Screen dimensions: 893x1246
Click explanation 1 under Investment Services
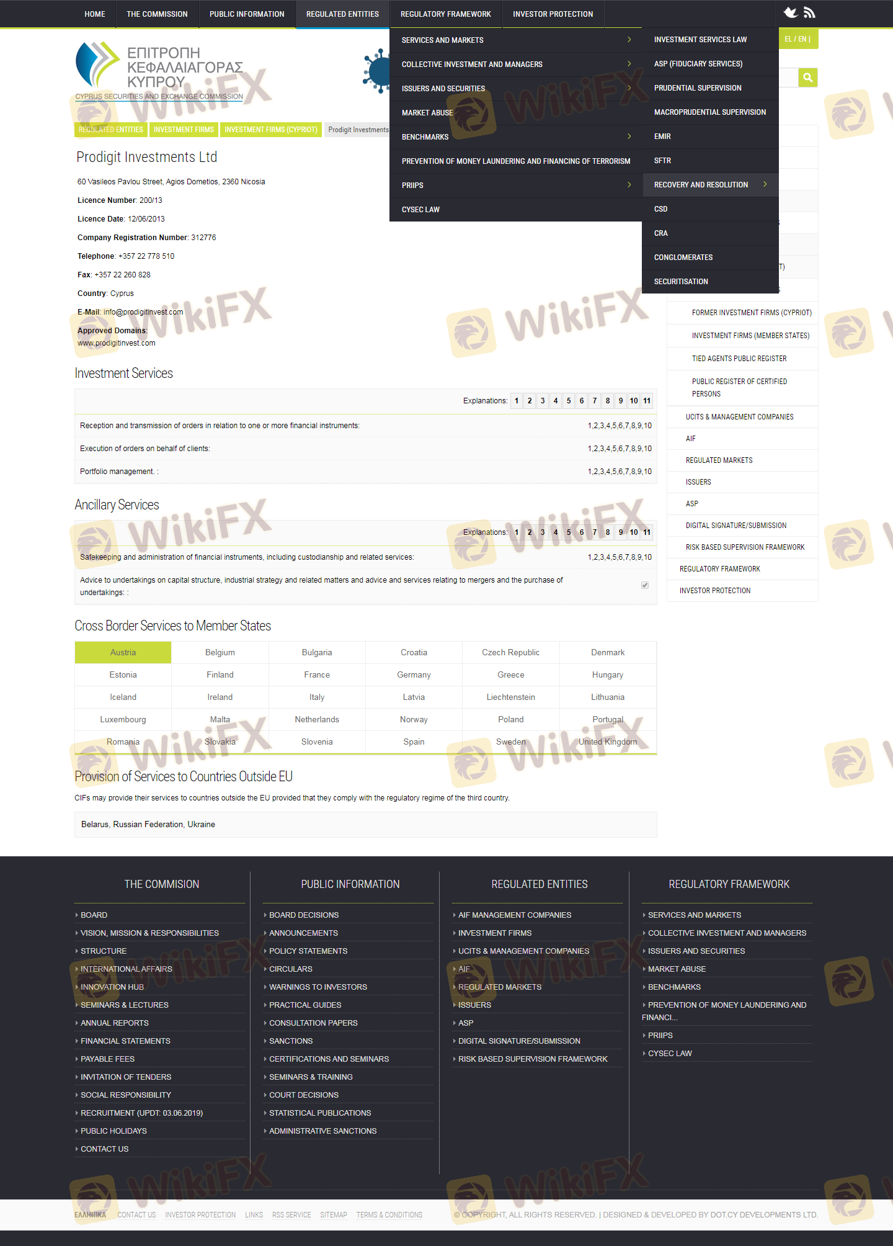click(517, 401)
